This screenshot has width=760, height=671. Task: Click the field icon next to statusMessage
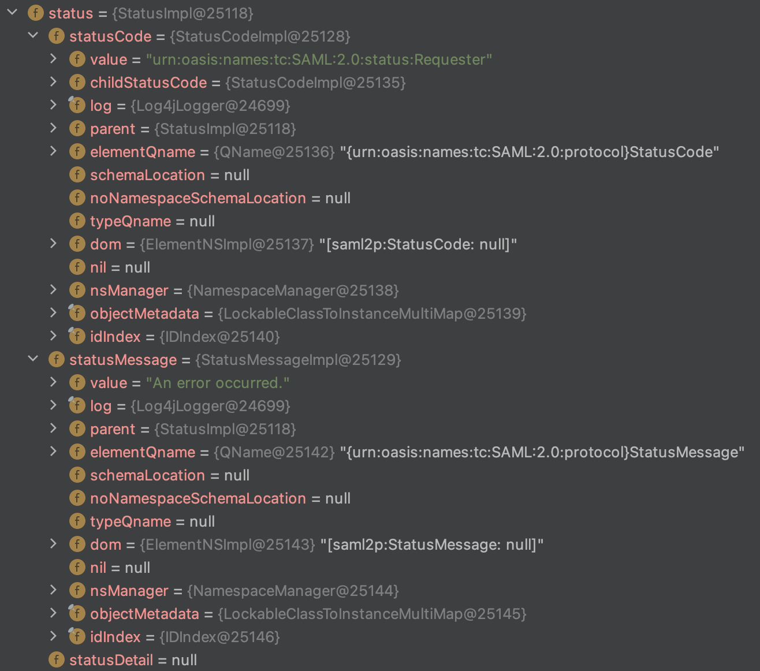point(56,359)
